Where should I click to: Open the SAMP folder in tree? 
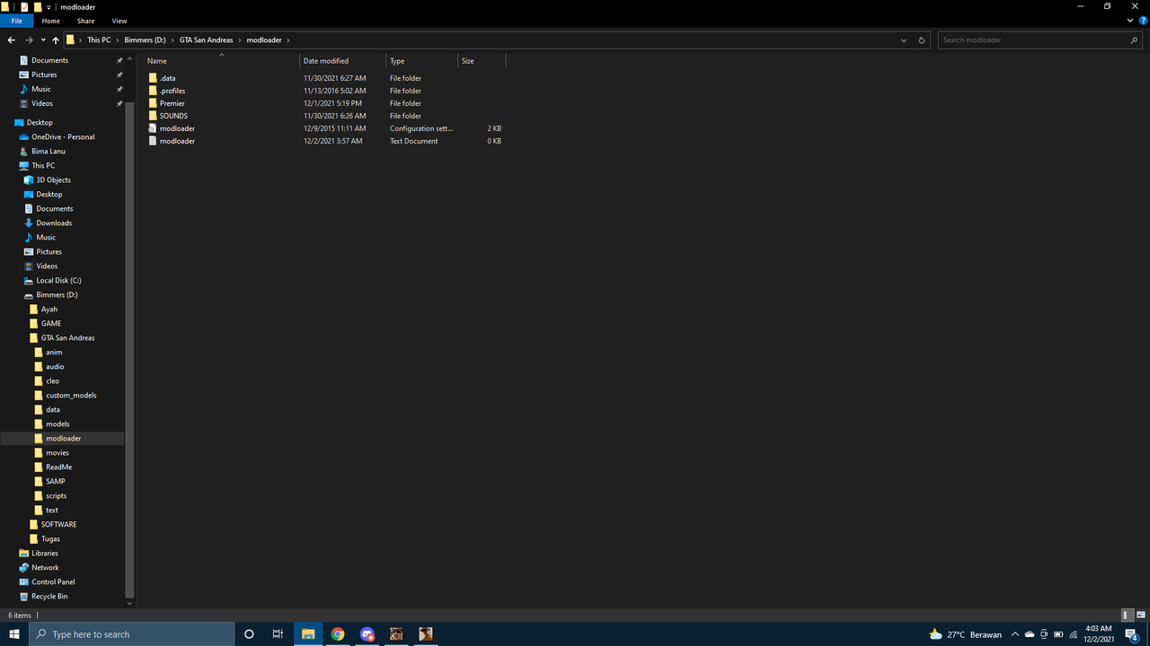pos(55,481)
